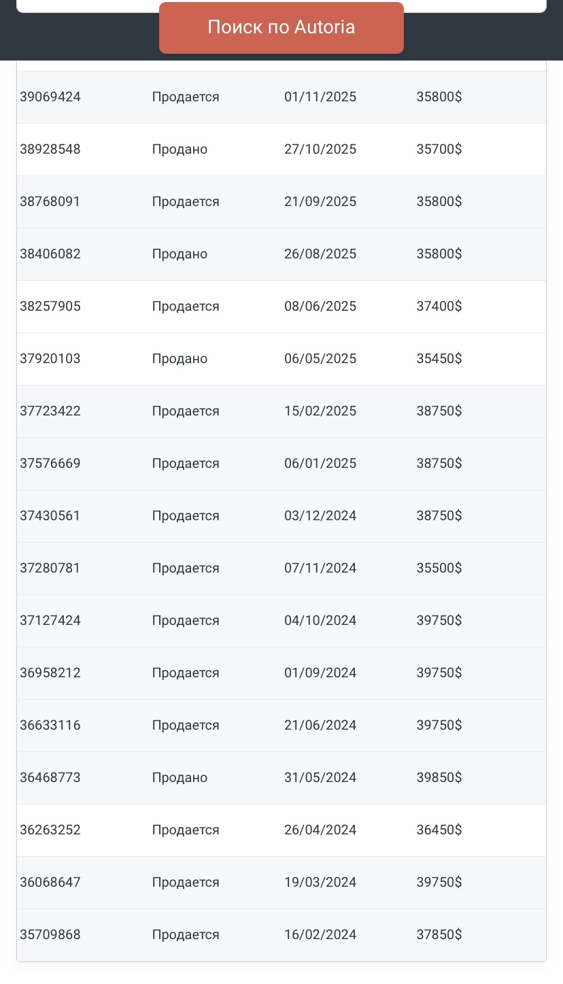Open listing ID 39069424

(x=50, y=97)
